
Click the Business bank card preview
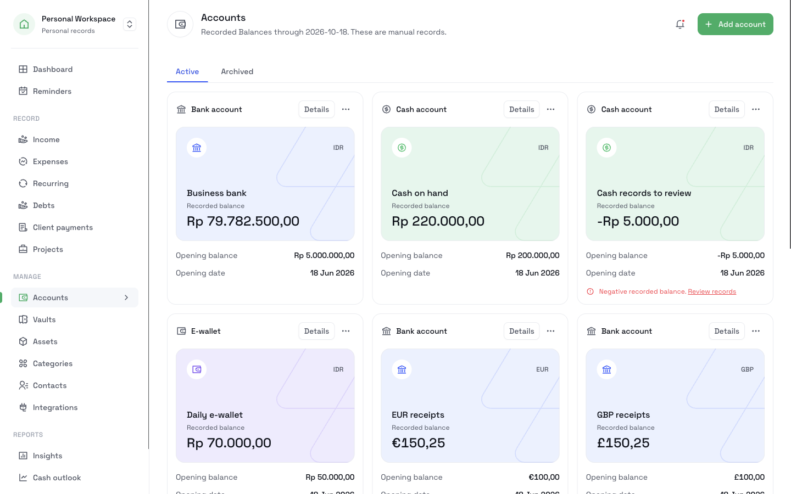tap(265, 184)
